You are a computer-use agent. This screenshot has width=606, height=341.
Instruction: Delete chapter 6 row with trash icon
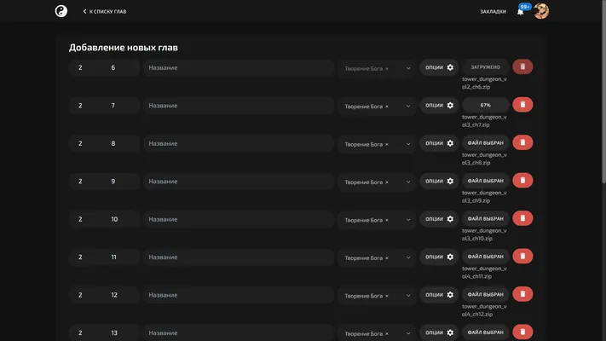tap(522, 66)
